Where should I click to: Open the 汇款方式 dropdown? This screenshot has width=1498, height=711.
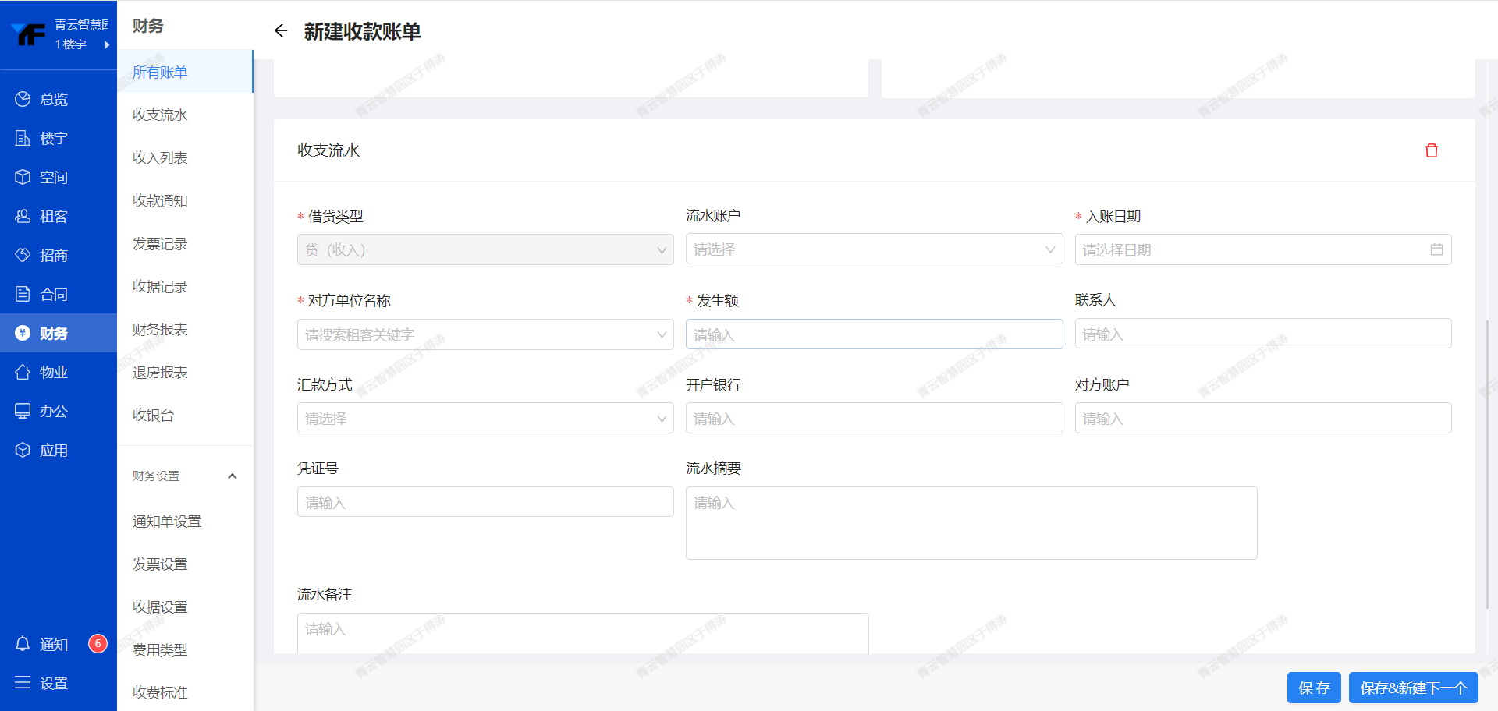tap(485, 419)
